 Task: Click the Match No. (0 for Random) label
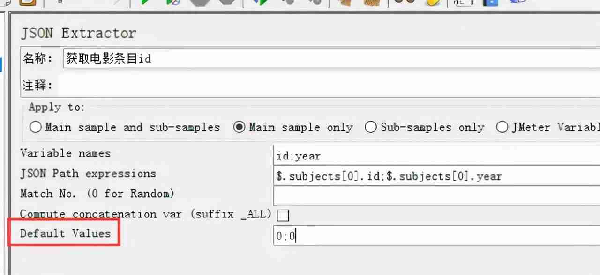97,194
